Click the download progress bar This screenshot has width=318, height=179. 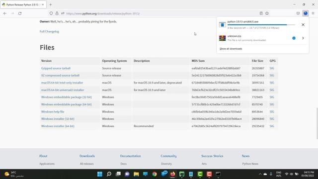point(261,25)
